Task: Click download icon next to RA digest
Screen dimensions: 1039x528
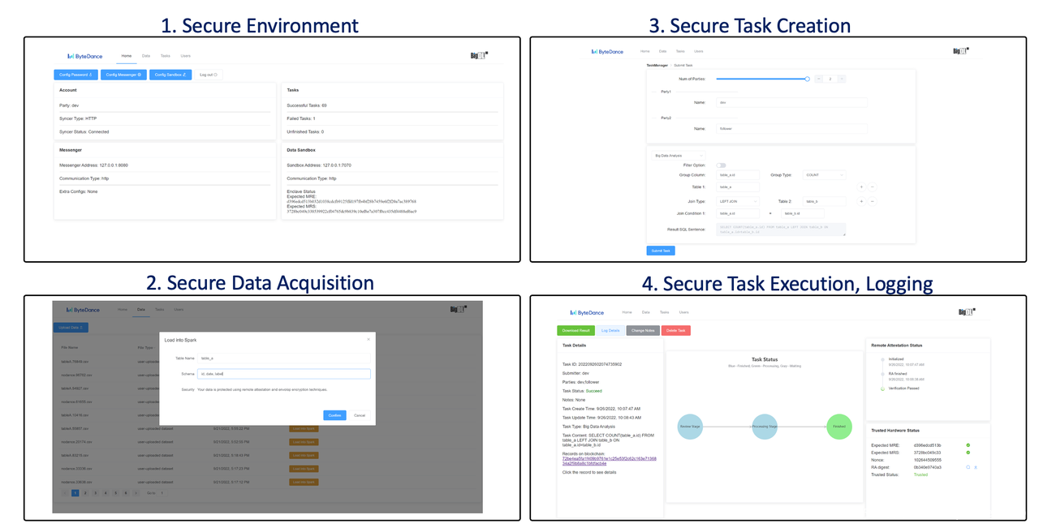Action: [976, 467]
